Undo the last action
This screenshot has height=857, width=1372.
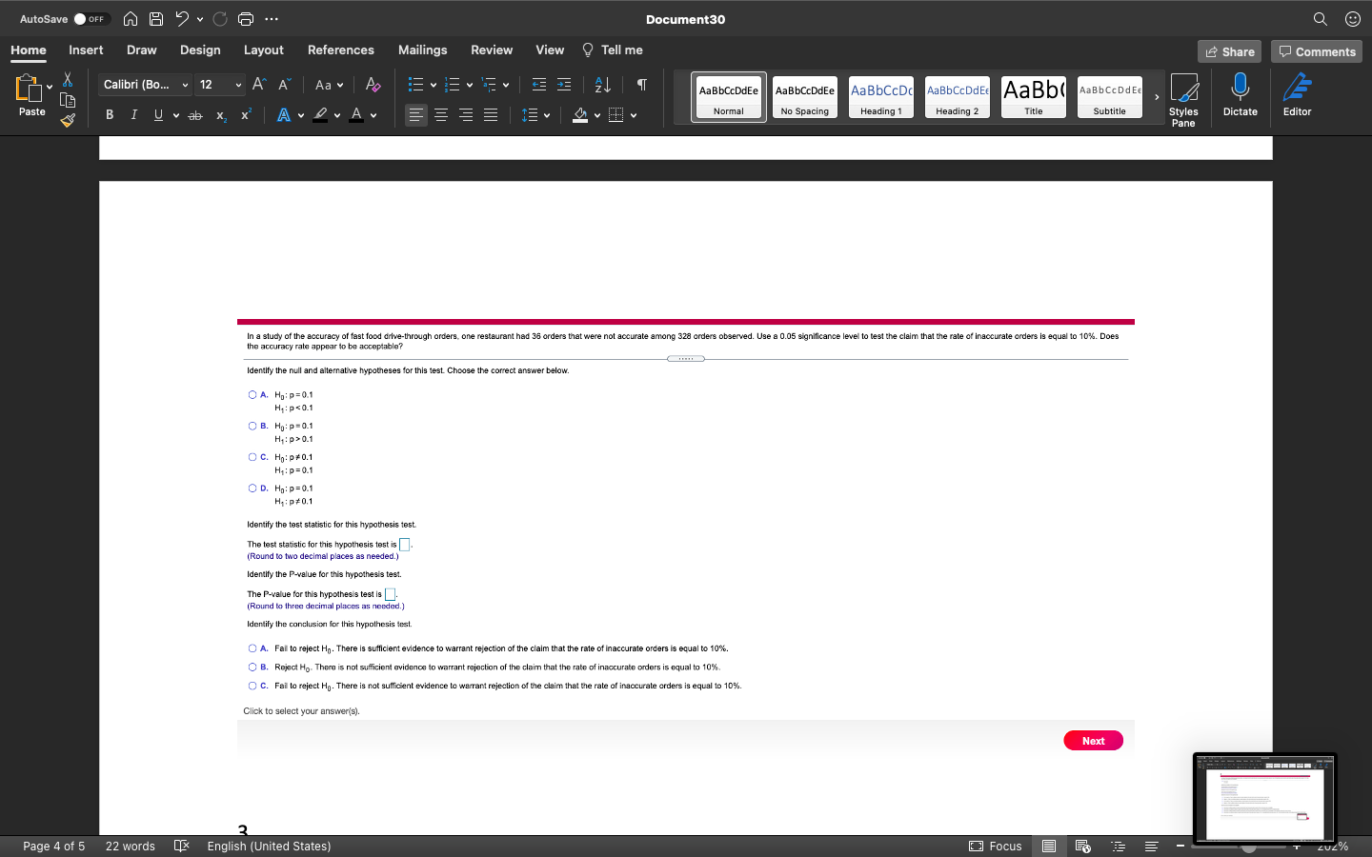point(182,19)
